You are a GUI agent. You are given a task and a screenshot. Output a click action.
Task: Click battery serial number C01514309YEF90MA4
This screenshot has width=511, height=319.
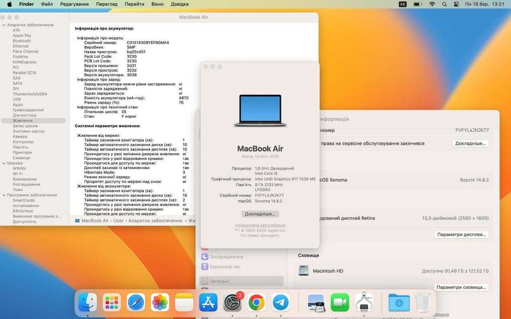[x=148, y=43]
